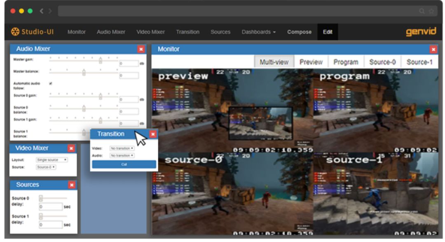This screenshot has width=445, height=242.
Task: Click the genvid brand logo
Action: tap(421, 31)
